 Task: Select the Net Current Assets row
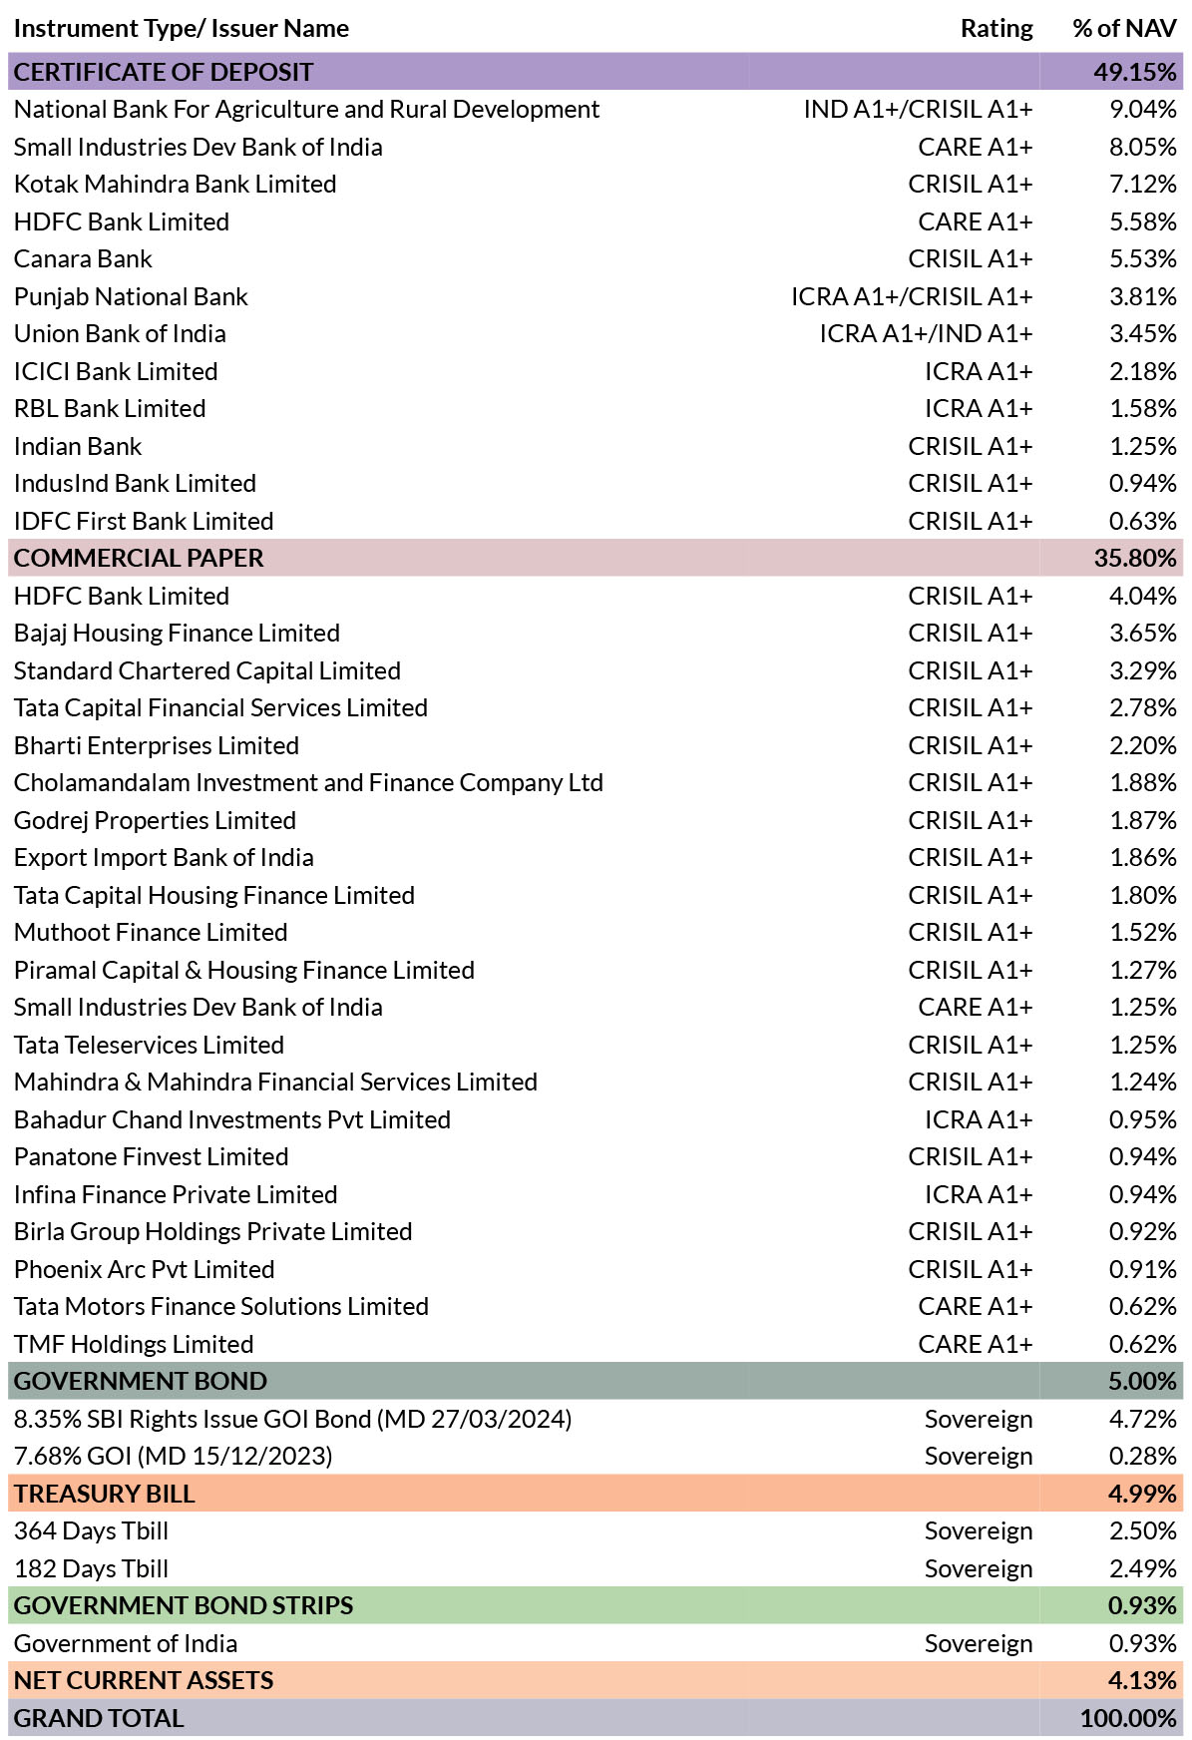click(596, 1680)
